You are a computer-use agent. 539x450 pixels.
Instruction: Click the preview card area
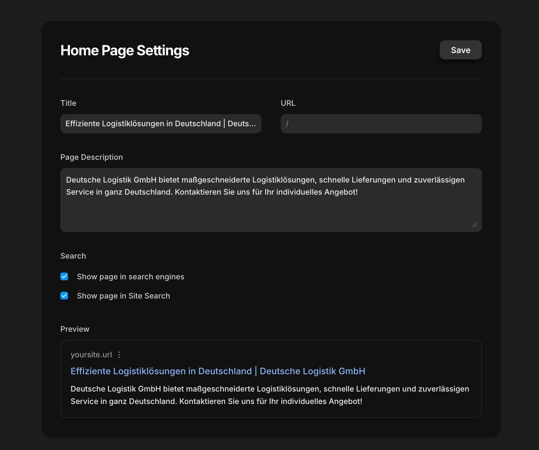(270, 379)
